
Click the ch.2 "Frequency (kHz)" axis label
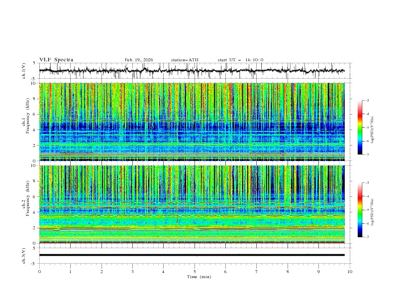27,198
